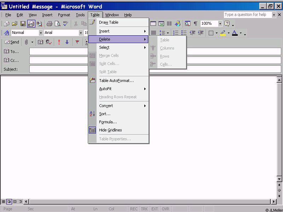
Task: Open the Font Color dropdown arrow
Action: coord(241,33)
